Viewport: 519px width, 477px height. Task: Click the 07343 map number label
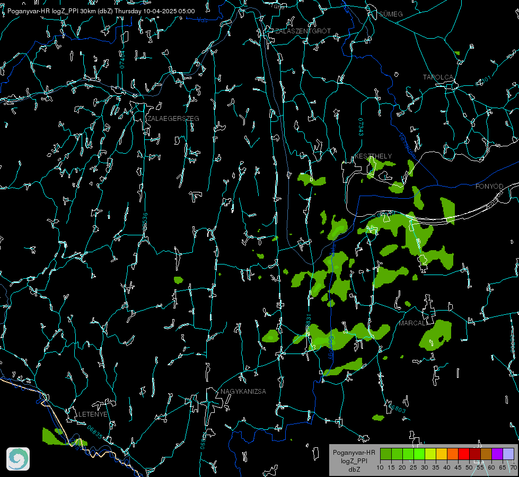click(361, 127)
